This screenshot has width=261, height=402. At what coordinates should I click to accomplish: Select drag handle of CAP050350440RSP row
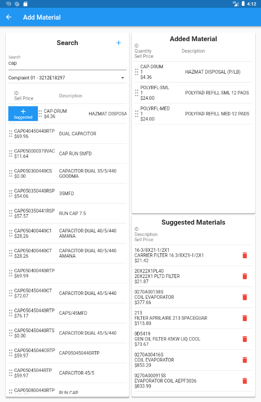click(11, 194)
